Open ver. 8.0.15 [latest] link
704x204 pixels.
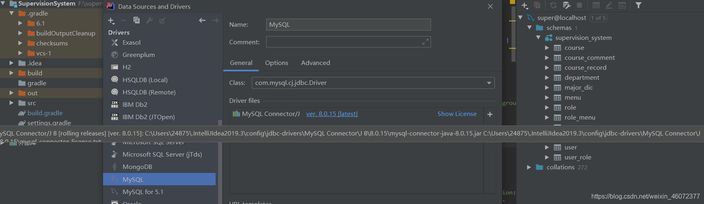click(x=331, y=114)
